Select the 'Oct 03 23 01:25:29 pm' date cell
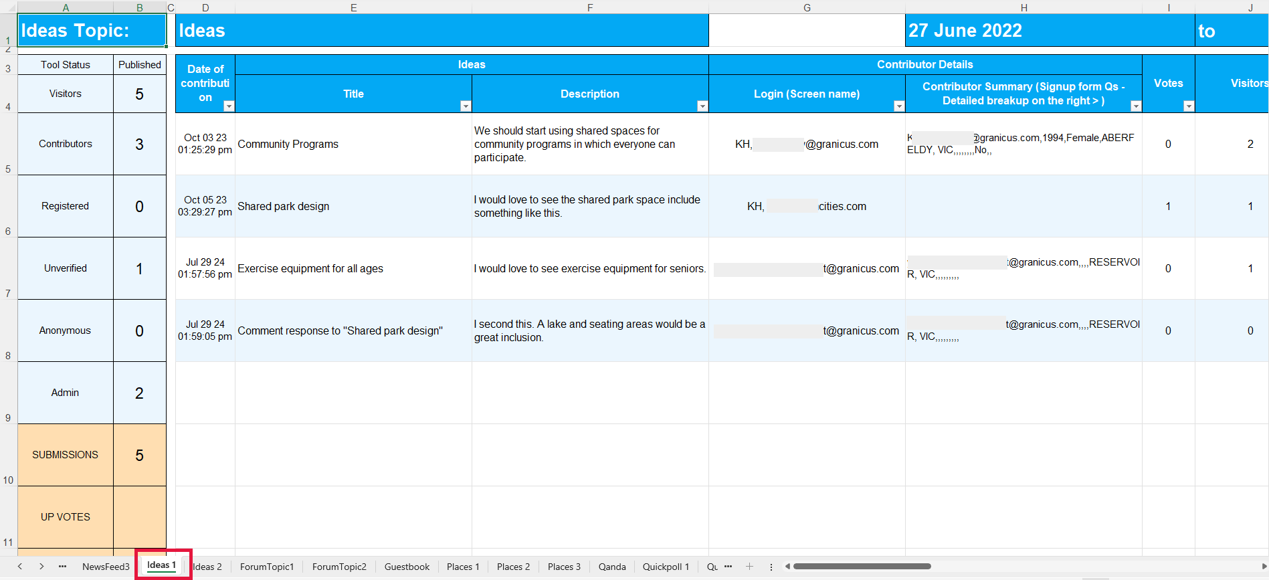The image size is (1269, 580). point(205,144)
